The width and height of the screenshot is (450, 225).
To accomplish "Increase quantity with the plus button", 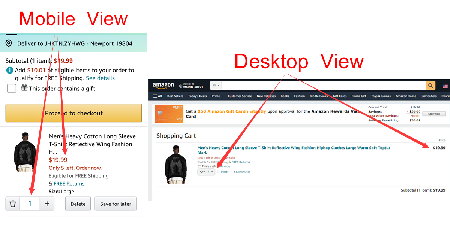I will (47, 204).
